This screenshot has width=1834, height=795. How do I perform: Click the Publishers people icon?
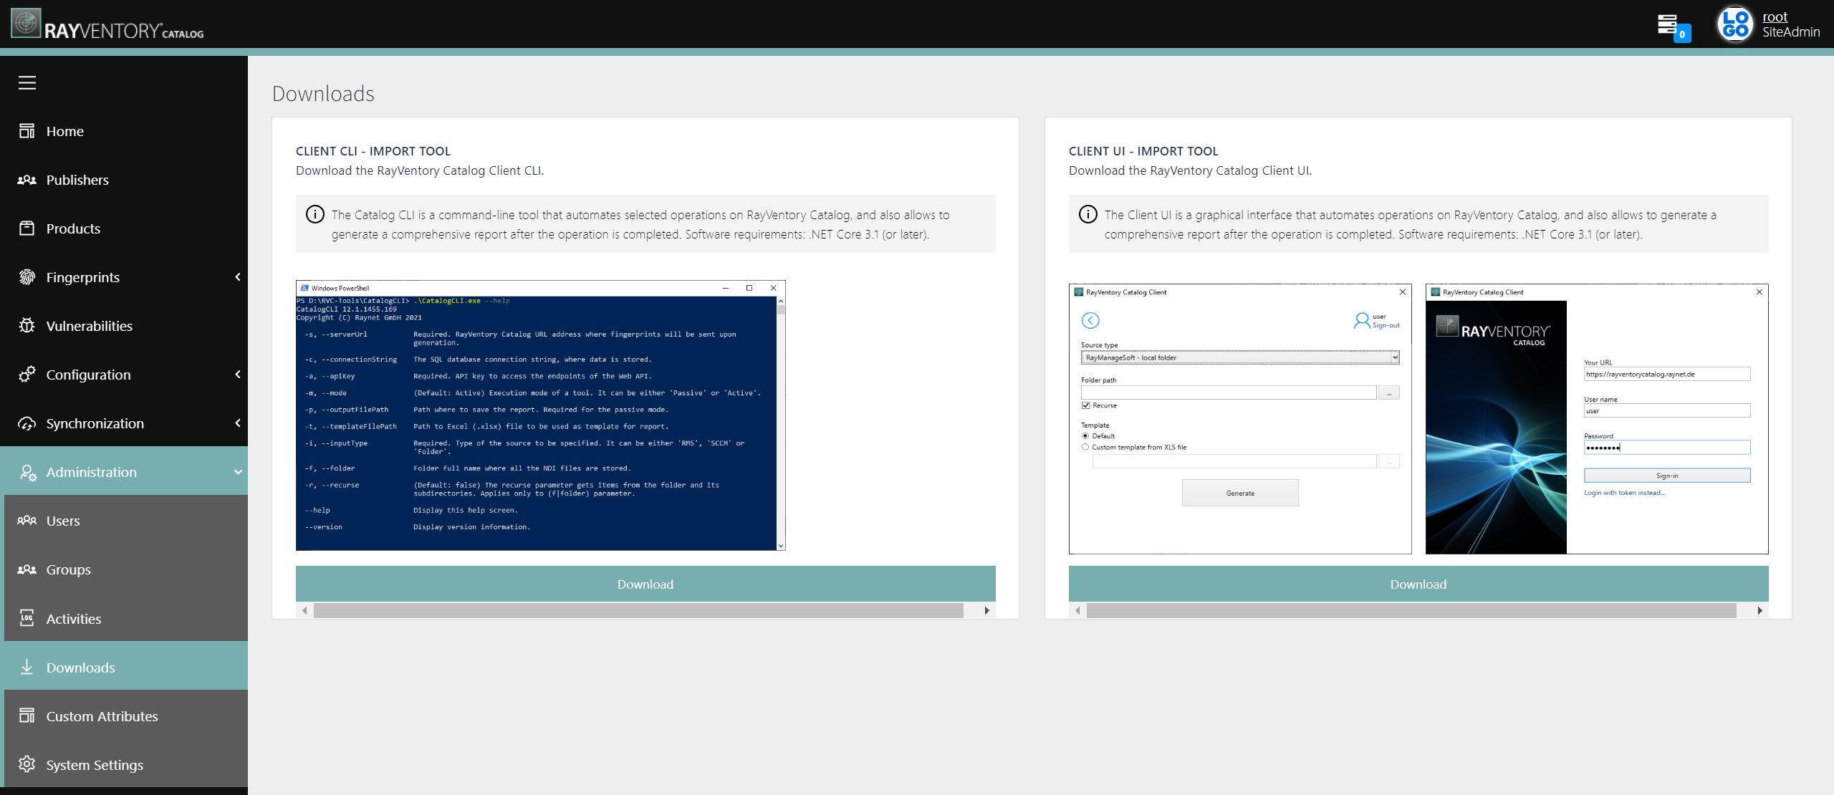coord(27,180)
